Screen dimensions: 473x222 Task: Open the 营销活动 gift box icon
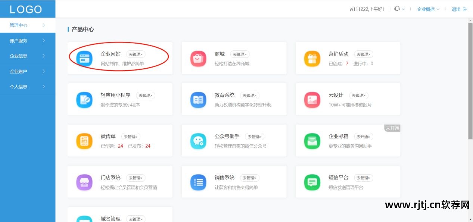point(312,59)
